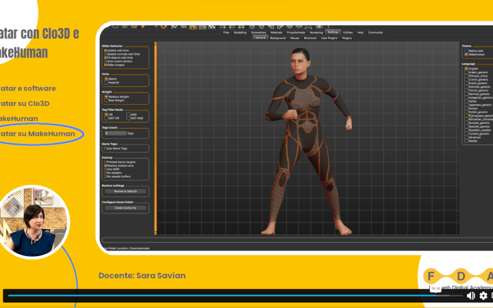Screen dimensions: 493x308
Task: Pick Italian in the Language list
Action: (466, 101)
